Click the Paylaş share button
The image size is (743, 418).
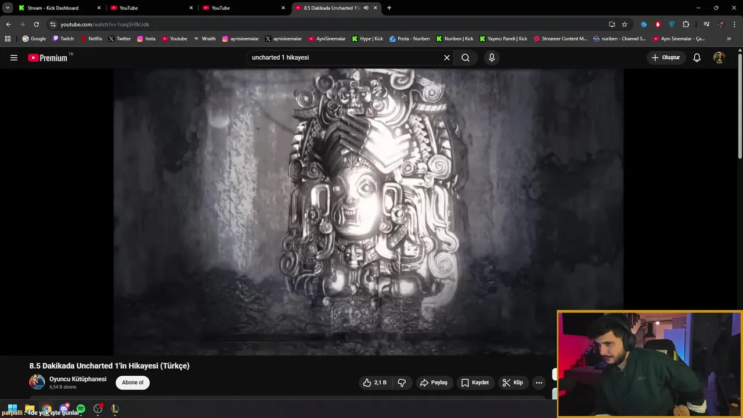[x=434, y=383]
